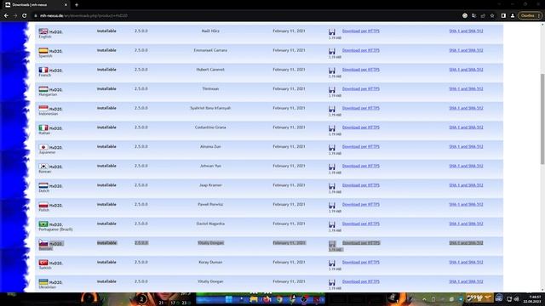Close the Downloads | mh-nexus tab

point(66,5)
